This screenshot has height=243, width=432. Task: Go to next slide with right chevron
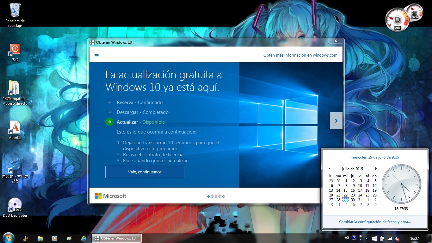(x=336, y=121)
